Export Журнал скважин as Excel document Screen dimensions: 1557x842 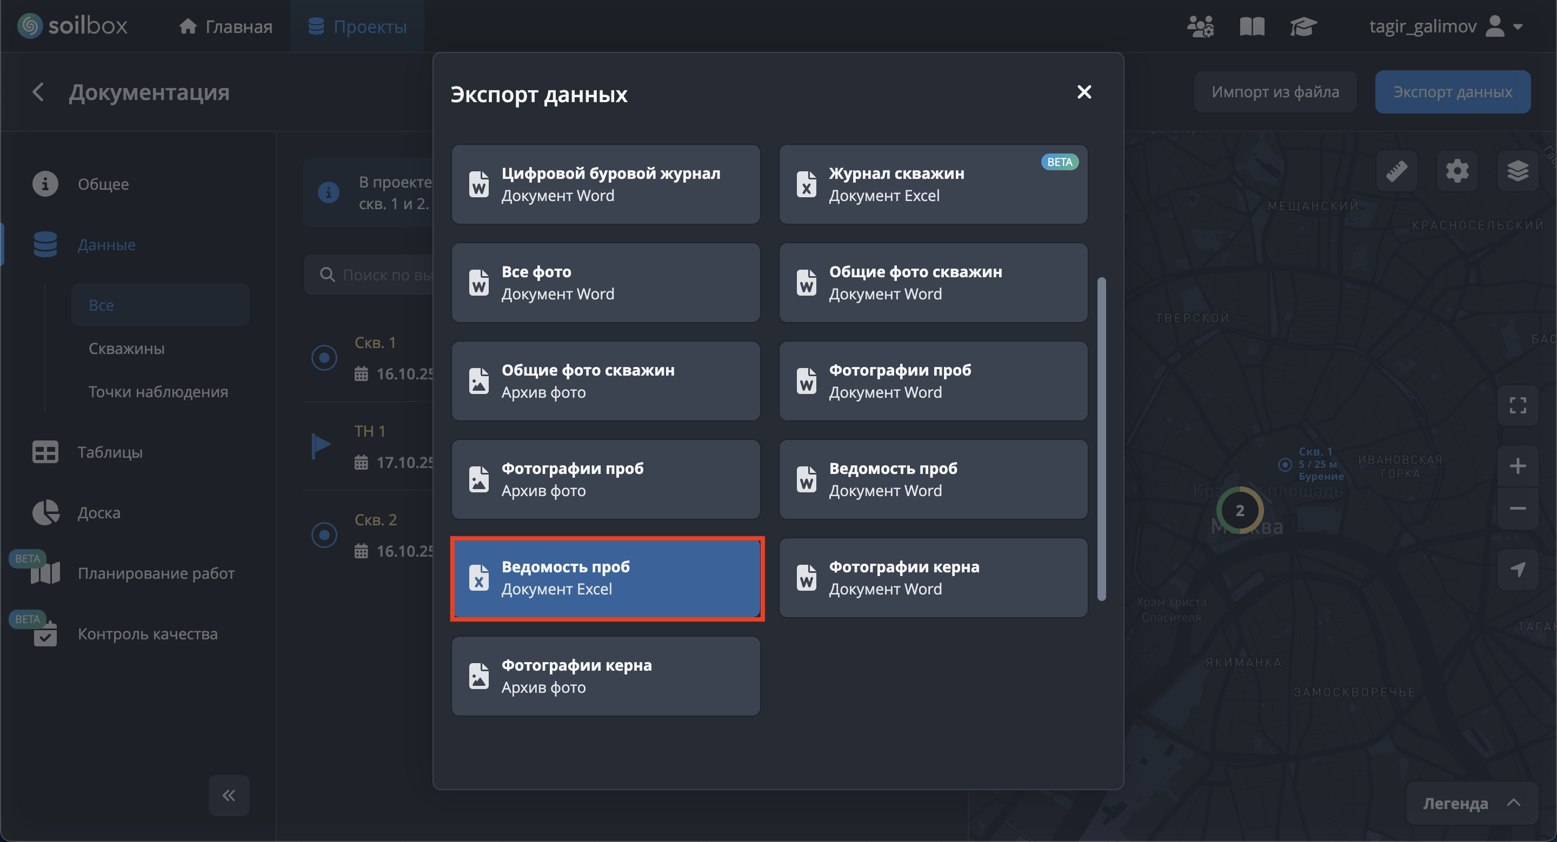tap(933, 184)
